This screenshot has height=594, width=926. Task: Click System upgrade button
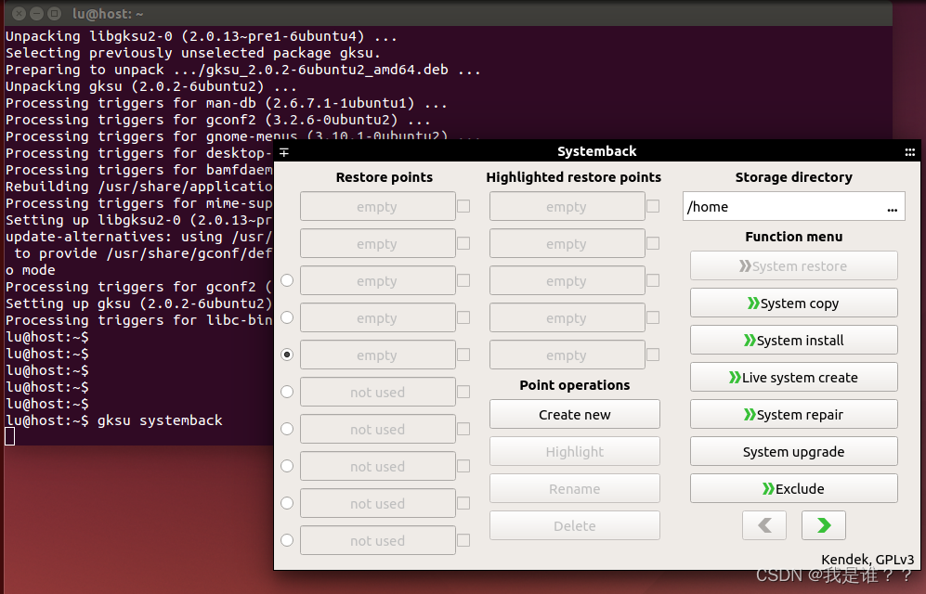tap(794, 452)
